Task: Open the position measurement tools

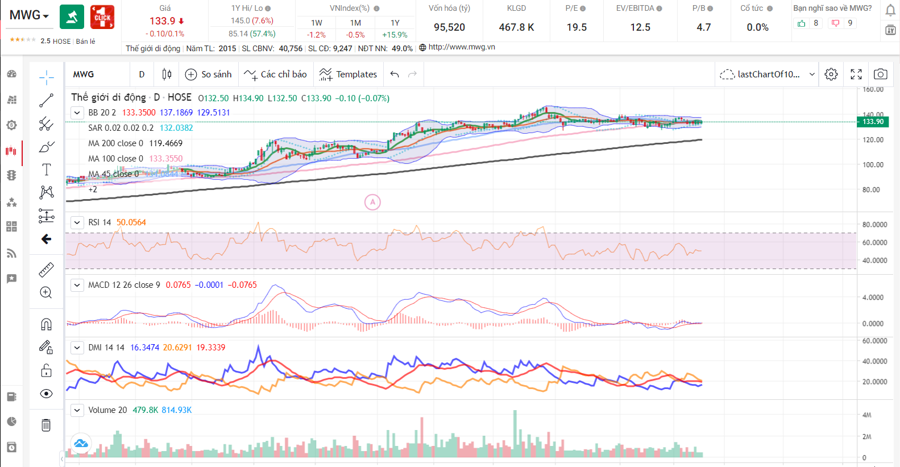Action: pos(47,216)
